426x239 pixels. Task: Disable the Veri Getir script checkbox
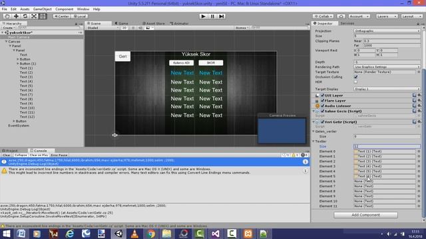point(322,121)
